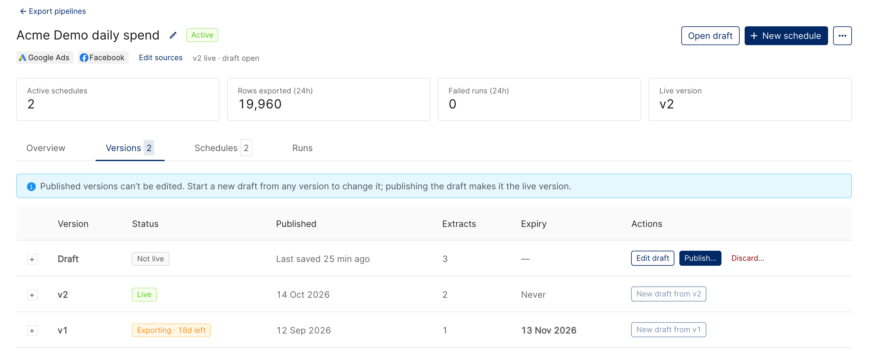
Task: Click the '12 Sep 2026' published date
Action: (x=303, y=330)
